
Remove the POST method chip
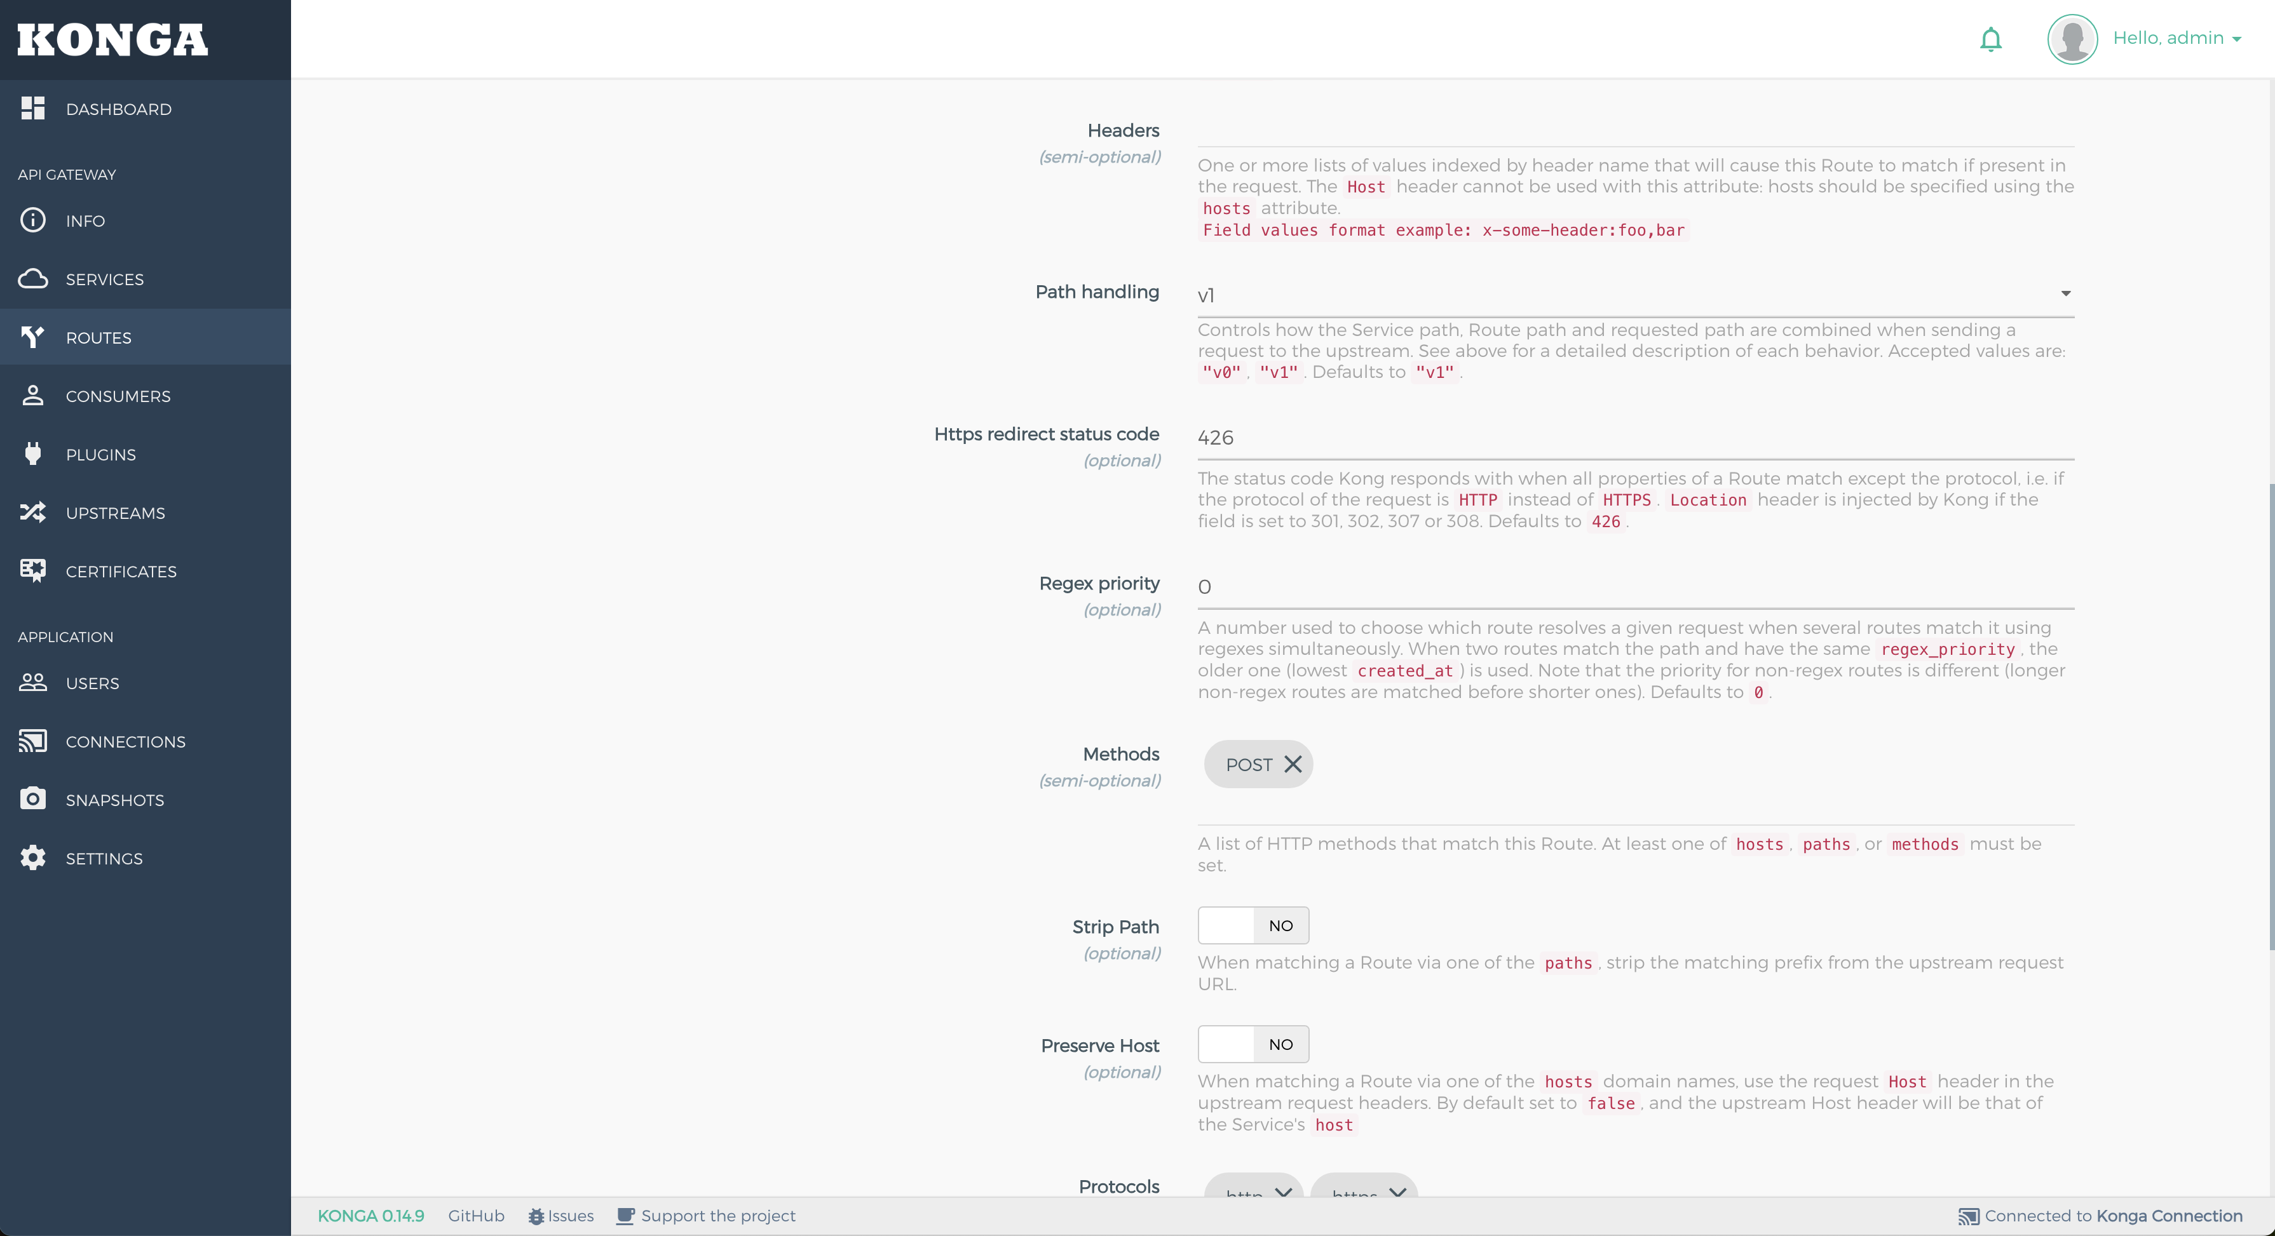(x=1292, y=765)
